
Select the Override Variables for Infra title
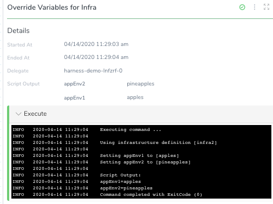click(52, 8)
